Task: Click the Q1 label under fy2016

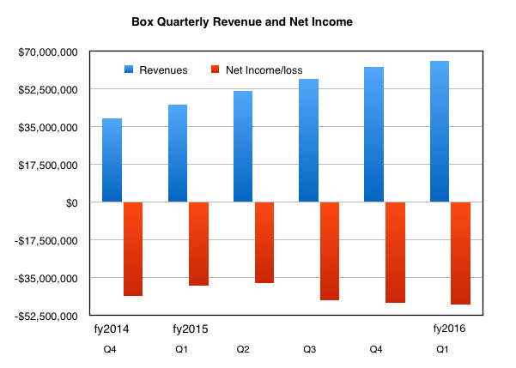Action: pyautogui.click(x=442, y=349)
